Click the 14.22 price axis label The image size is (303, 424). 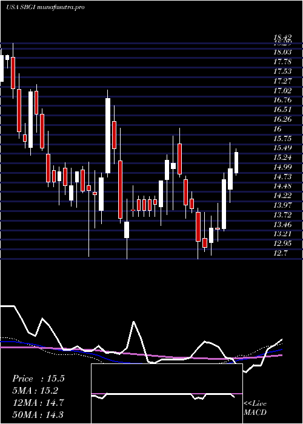click(282, 196)
